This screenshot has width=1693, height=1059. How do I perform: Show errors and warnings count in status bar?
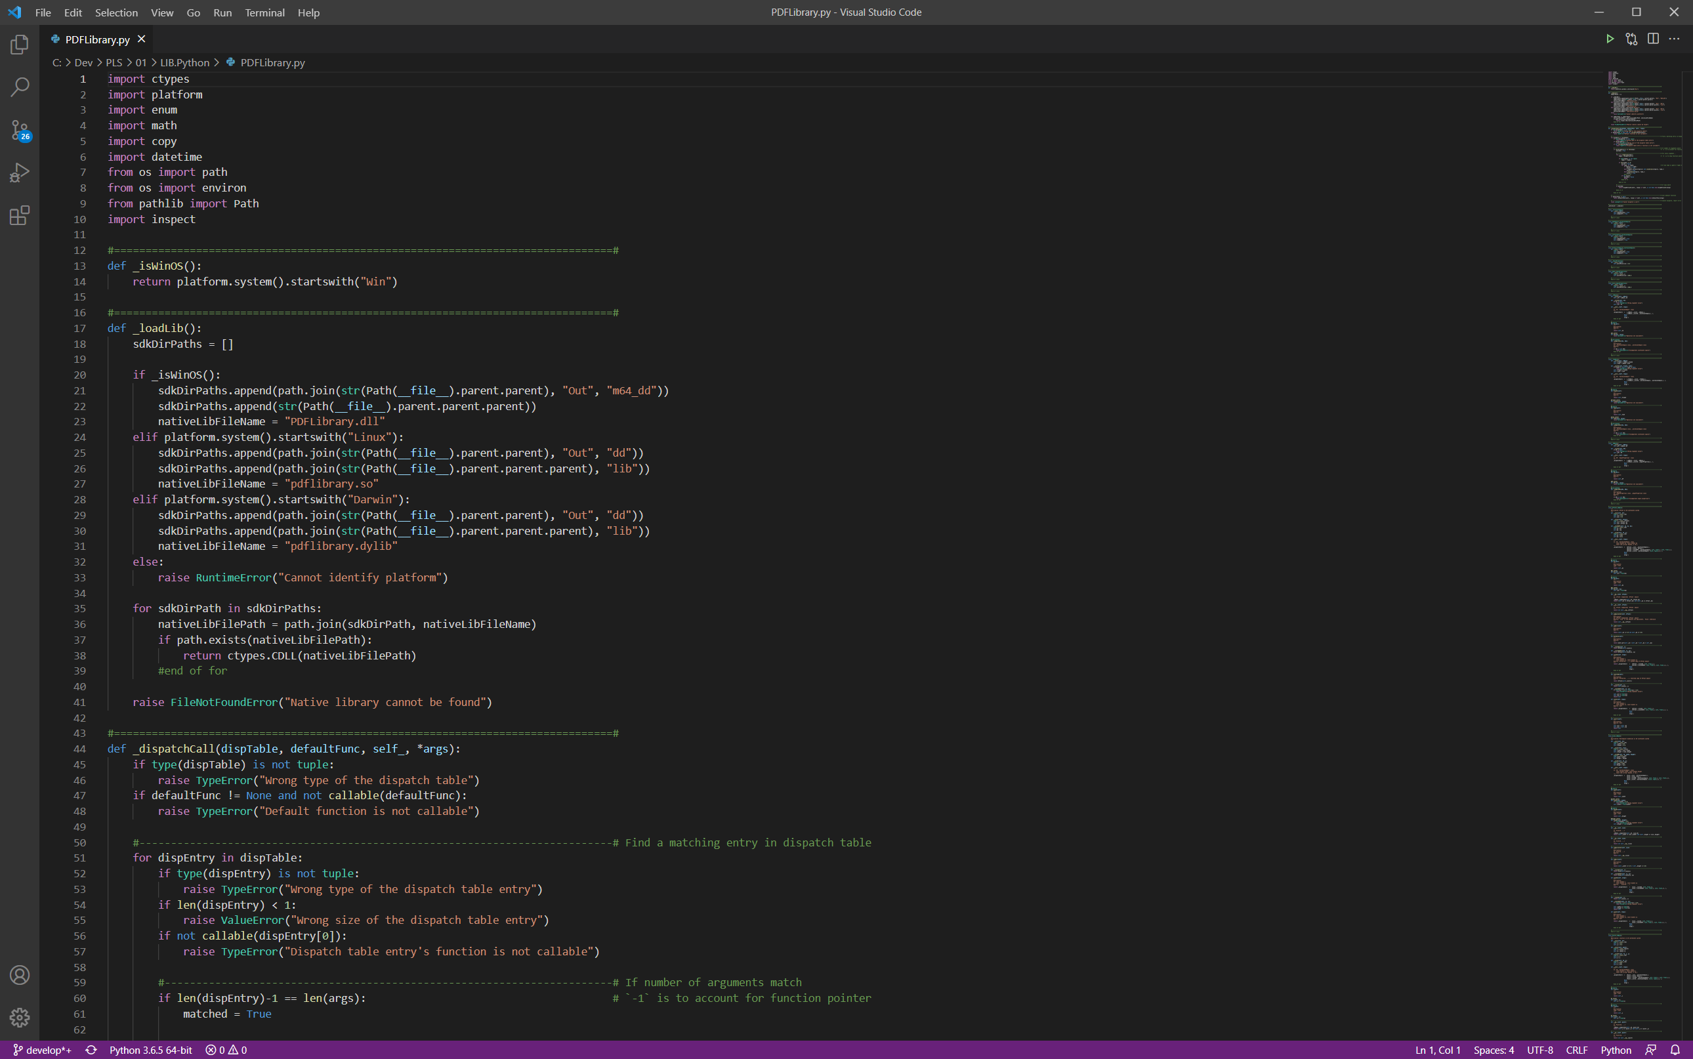click(x=226, y=1050)
